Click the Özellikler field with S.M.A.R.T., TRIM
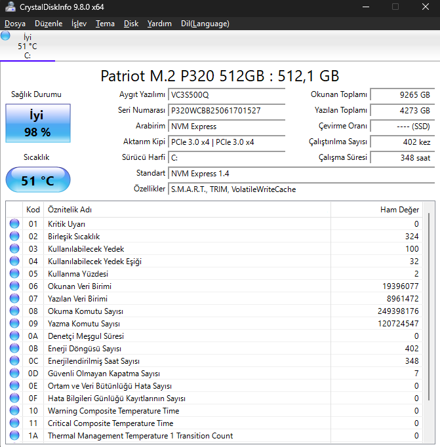This screenshot has height=447, width=440. (302, 189)
